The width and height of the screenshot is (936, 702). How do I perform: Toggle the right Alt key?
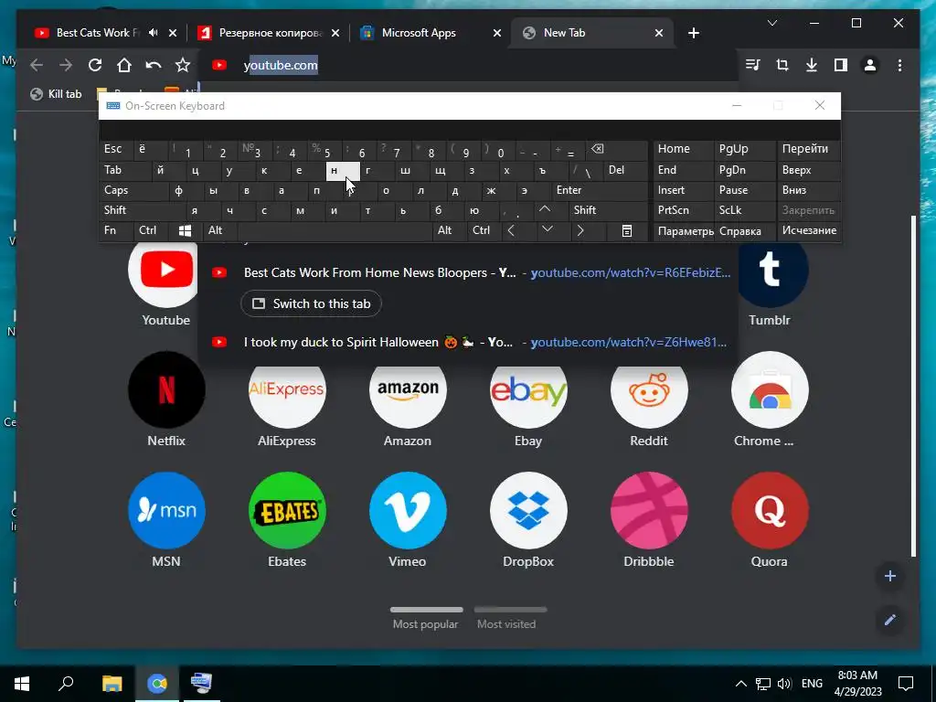click(x=449, y=230)
